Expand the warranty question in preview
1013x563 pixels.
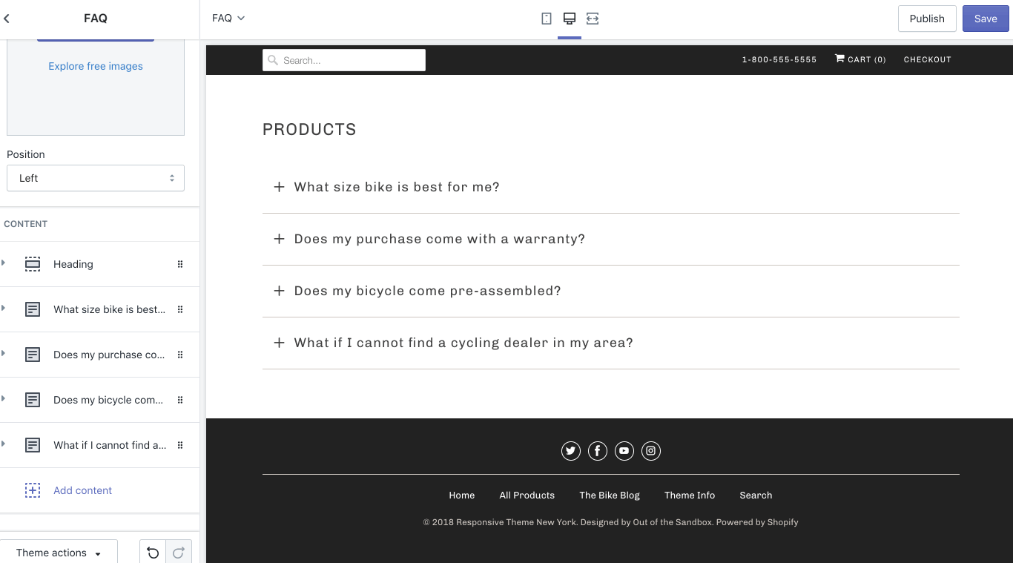[439, 239]
